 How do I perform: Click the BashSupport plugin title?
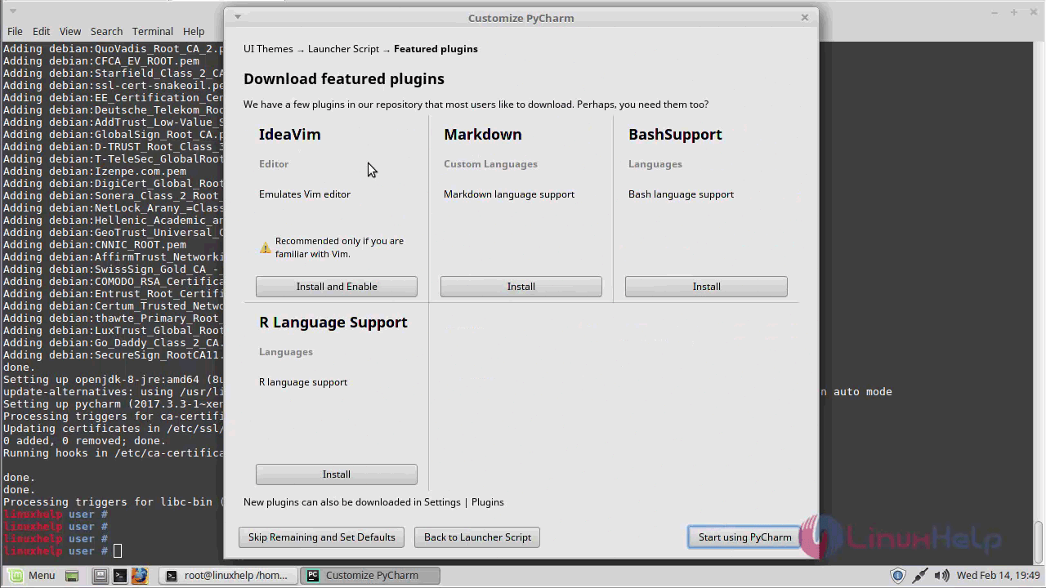(675, 135)
